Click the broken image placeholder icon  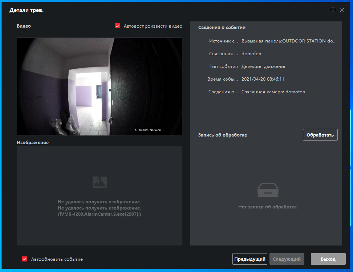(99, 182)
